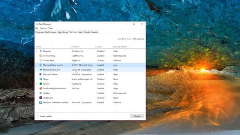Select the Microsoft Bing Service name
This screenshot has height=135, width=240.
[x=53, y=65]
